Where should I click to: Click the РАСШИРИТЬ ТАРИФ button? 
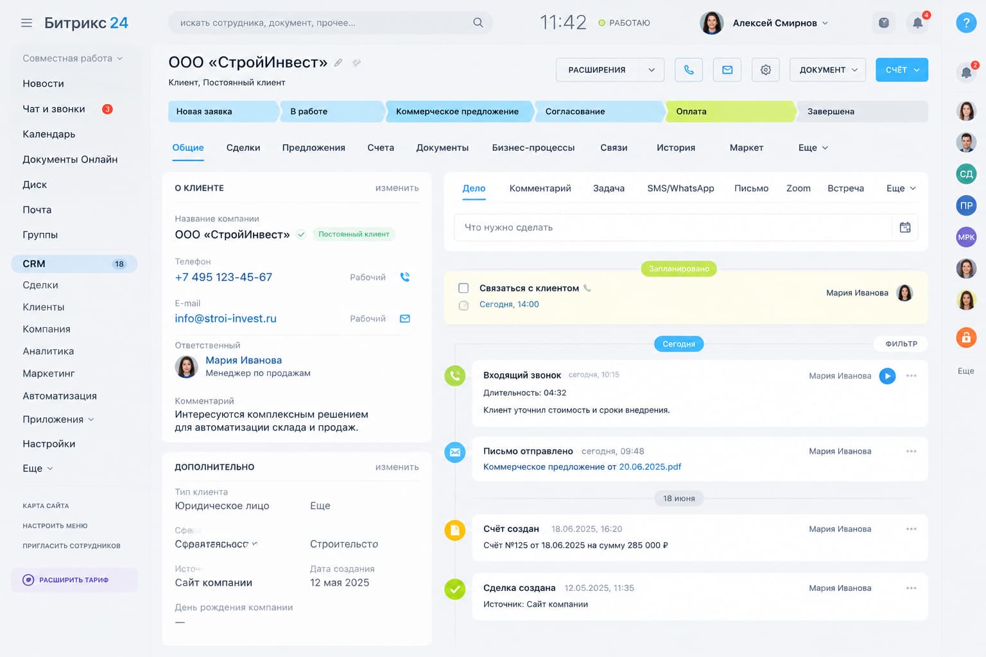[x=74, y=580]
